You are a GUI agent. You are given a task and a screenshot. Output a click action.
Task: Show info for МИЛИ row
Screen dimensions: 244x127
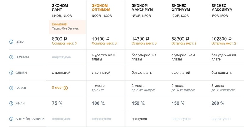[x=12, y=103]
